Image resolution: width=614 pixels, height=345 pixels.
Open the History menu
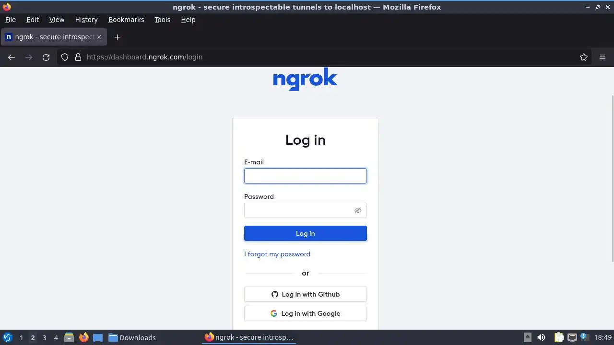86,20
